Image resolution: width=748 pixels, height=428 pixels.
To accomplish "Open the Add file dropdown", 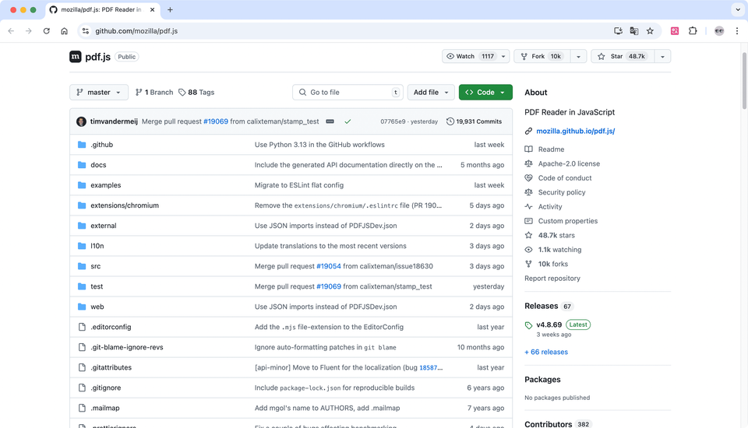I will (x=431, y=92).
